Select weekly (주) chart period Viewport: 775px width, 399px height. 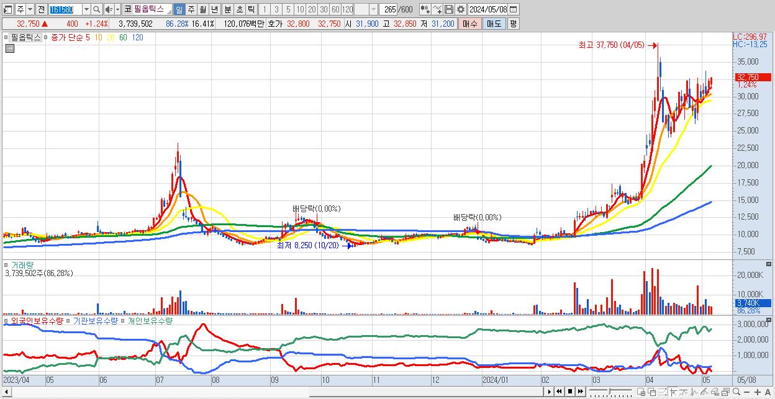(191, 9)
